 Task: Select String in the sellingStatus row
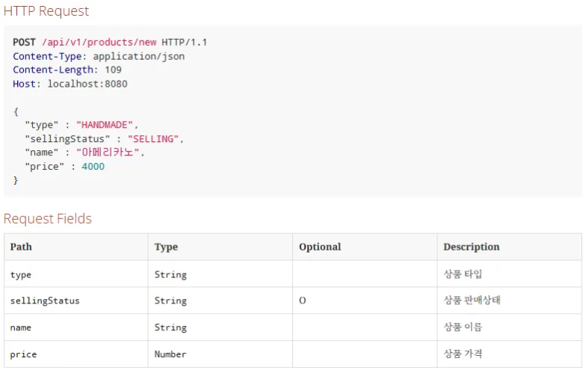pyautogui.click(x=170, y=300)
